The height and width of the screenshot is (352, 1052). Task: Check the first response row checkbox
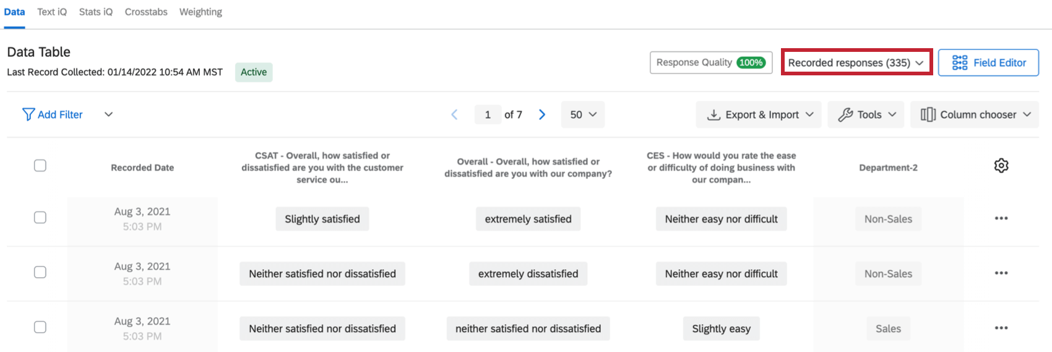click(x=40, y=217)
